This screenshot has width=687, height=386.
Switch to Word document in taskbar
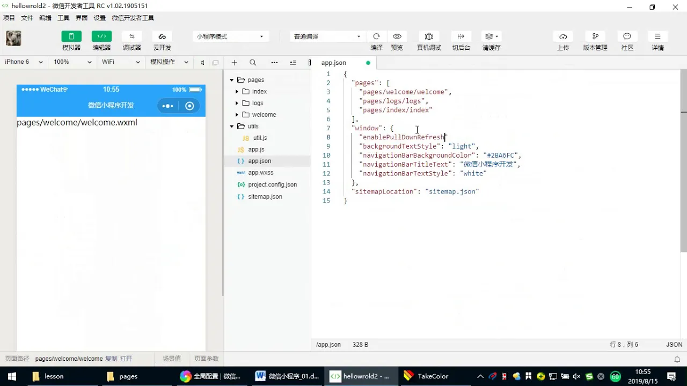[288, 376]
